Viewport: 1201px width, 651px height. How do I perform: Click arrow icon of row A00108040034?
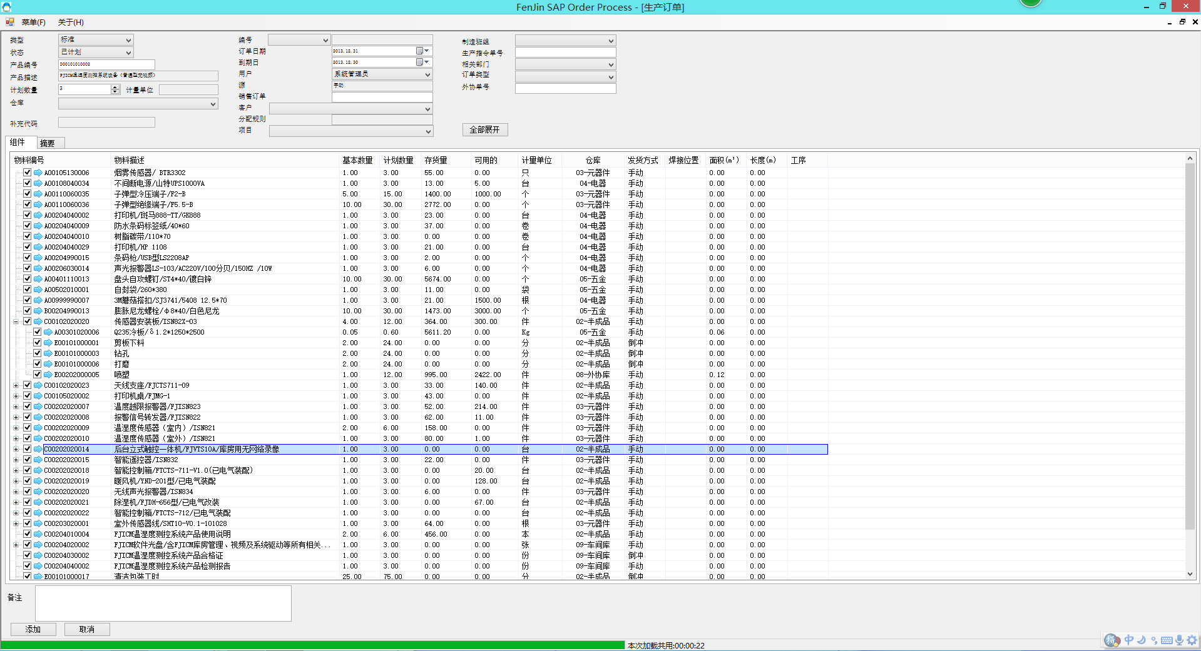(38, 183)
